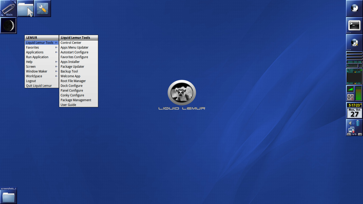Open Conky Configure
363x204 pixels.
click(x=79, y=95)
